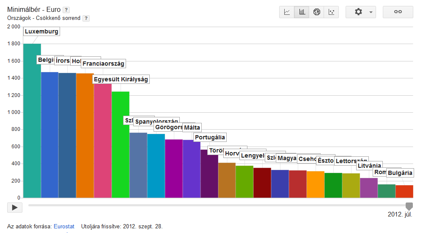The width and height of the screenshot is (423, 233).
Task: Click the Bulgária label
Action: click(400, 173)
